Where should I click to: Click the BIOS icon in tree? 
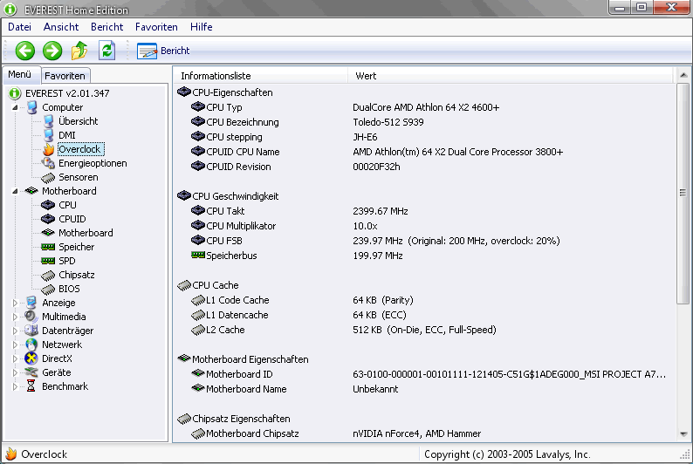click(48, 290)
